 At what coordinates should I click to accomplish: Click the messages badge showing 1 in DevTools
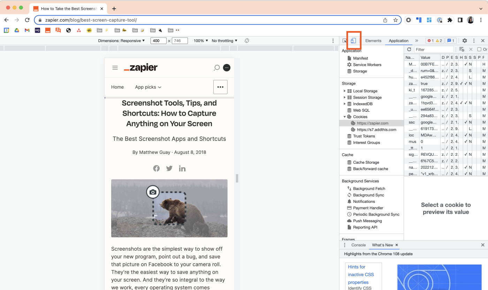451,41
